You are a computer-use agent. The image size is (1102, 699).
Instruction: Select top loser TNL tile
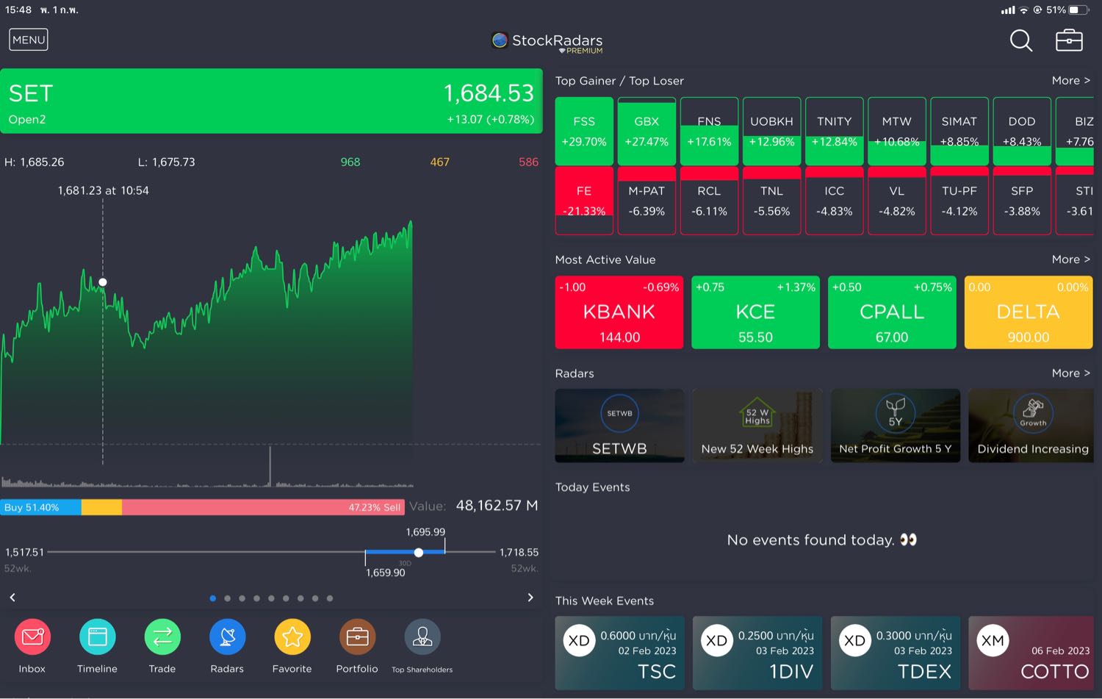771,201
